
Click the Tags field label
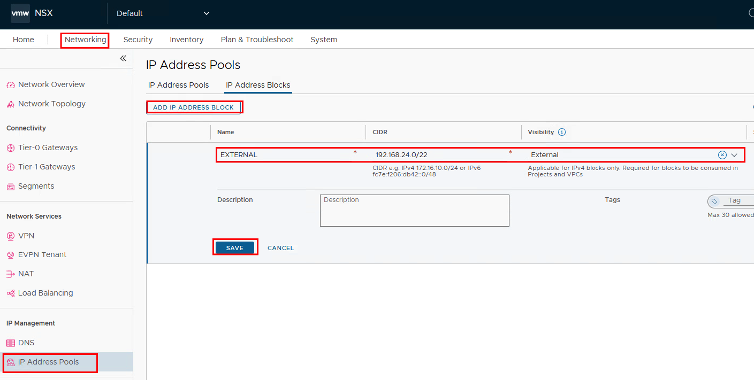point(613,200)
